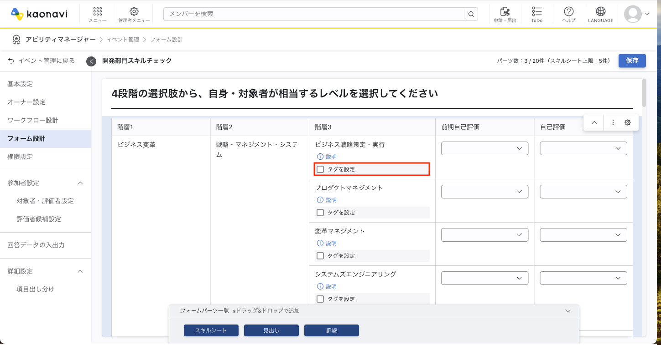The image size is (661, 345).
Task: Open the ヘルプ question mark icon
Action: (568, 14)
